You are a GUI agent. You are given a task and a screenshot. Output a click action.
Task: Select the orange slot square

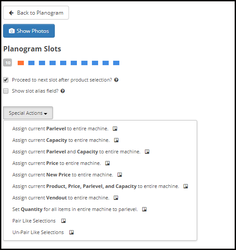[21, 63]
